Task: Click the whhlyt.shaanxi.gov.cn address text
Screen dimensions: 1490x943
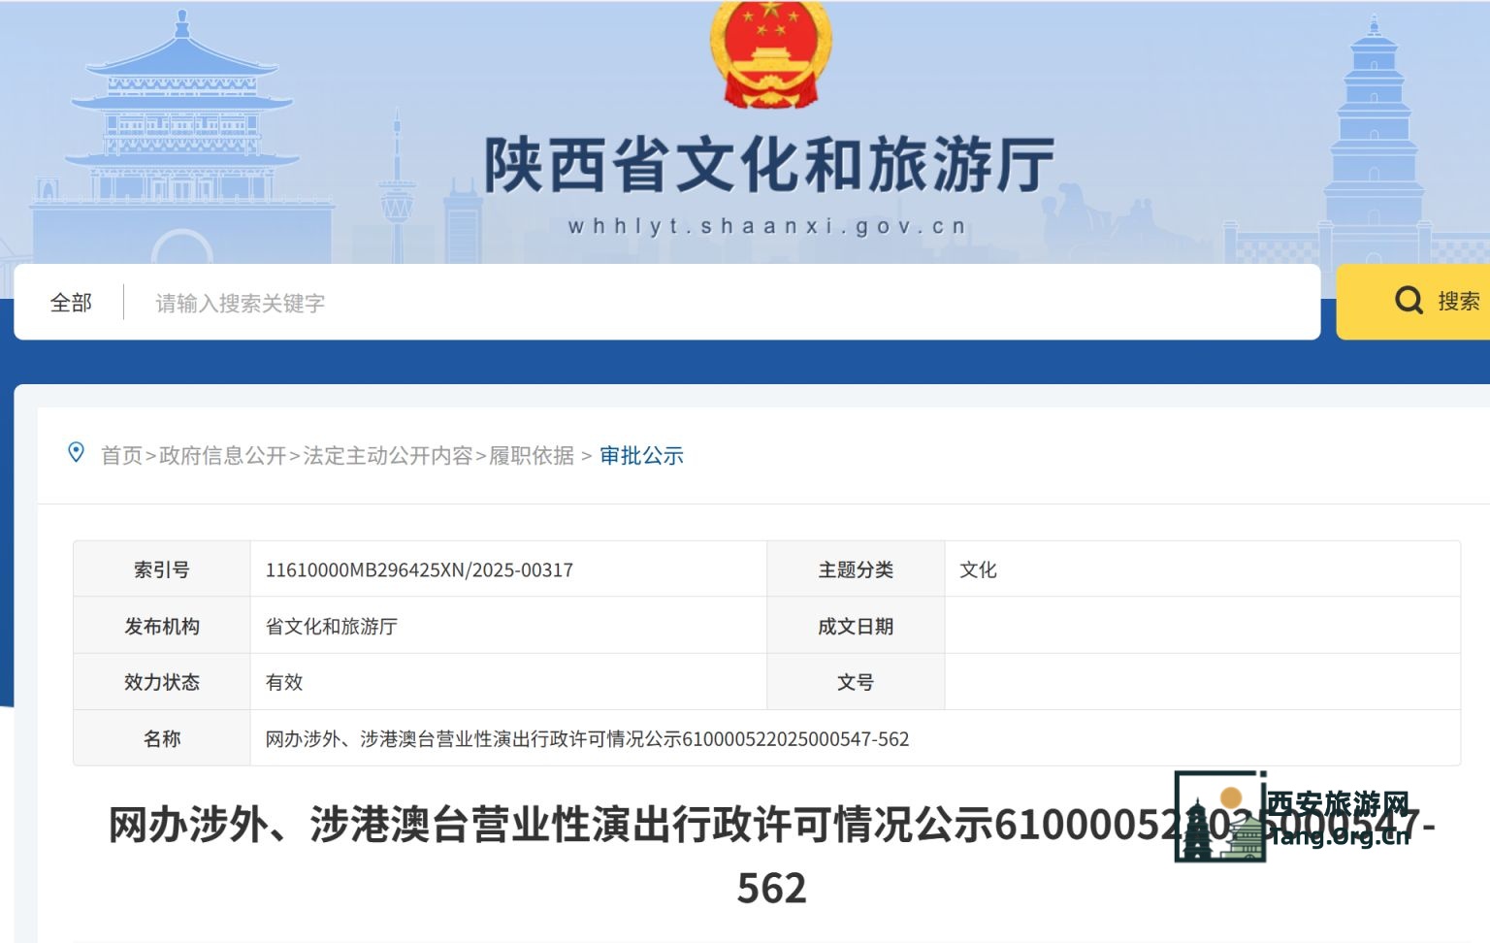Action: (x=767, y=227)
